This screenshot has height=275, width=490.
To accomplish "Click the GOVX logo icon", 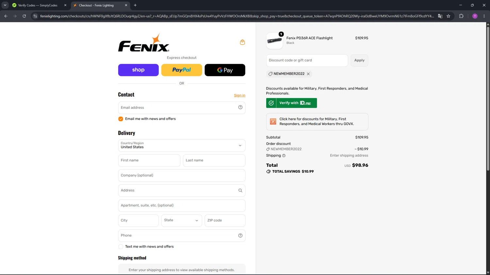I will click(x=273, y=122).
